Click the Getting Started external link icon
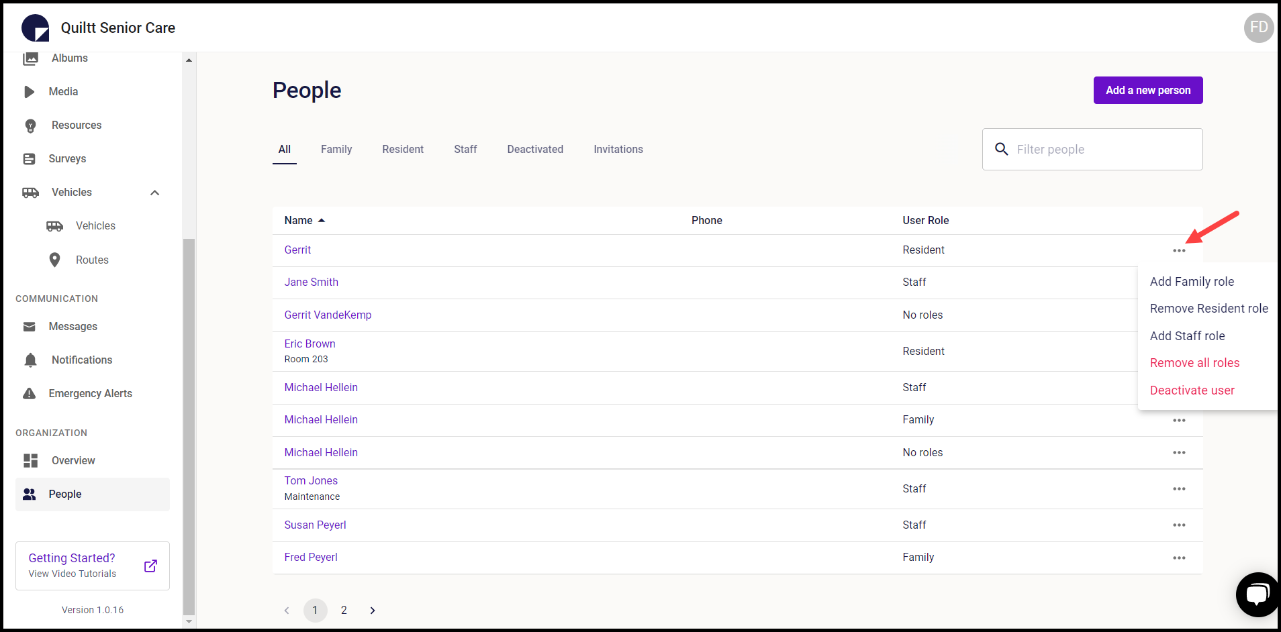The image size is (1281, 632). [x=151, y=566]
